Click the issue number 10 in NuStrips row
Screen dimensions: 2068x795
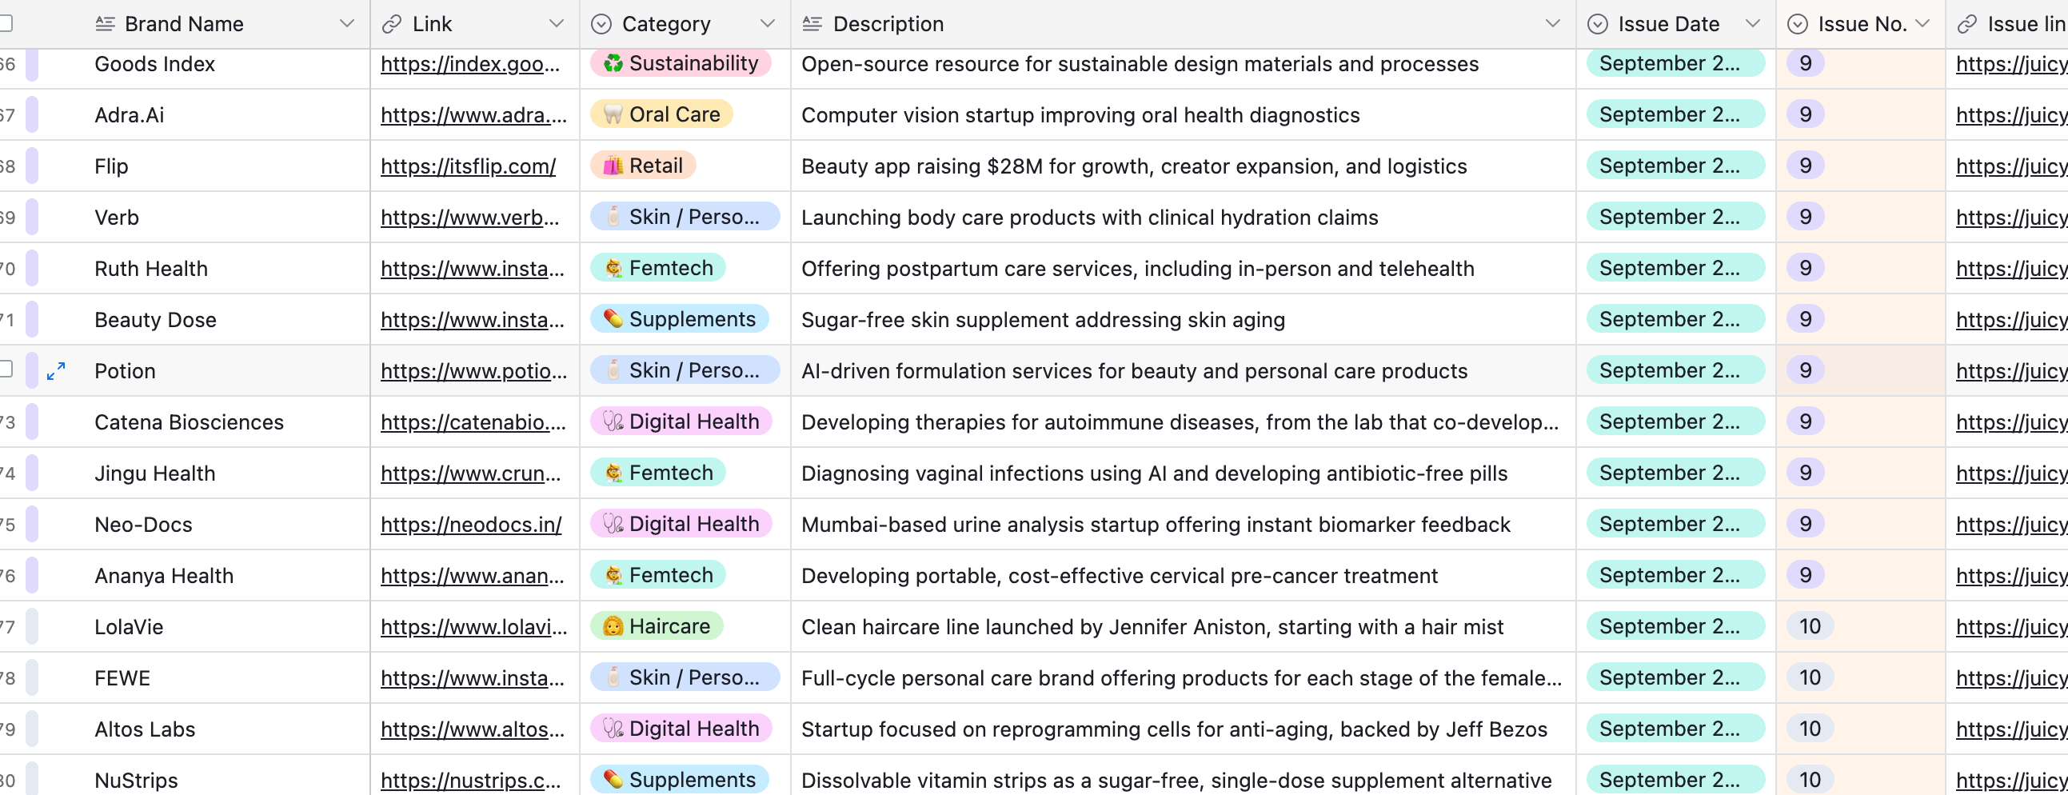[x=1810, y=780]
